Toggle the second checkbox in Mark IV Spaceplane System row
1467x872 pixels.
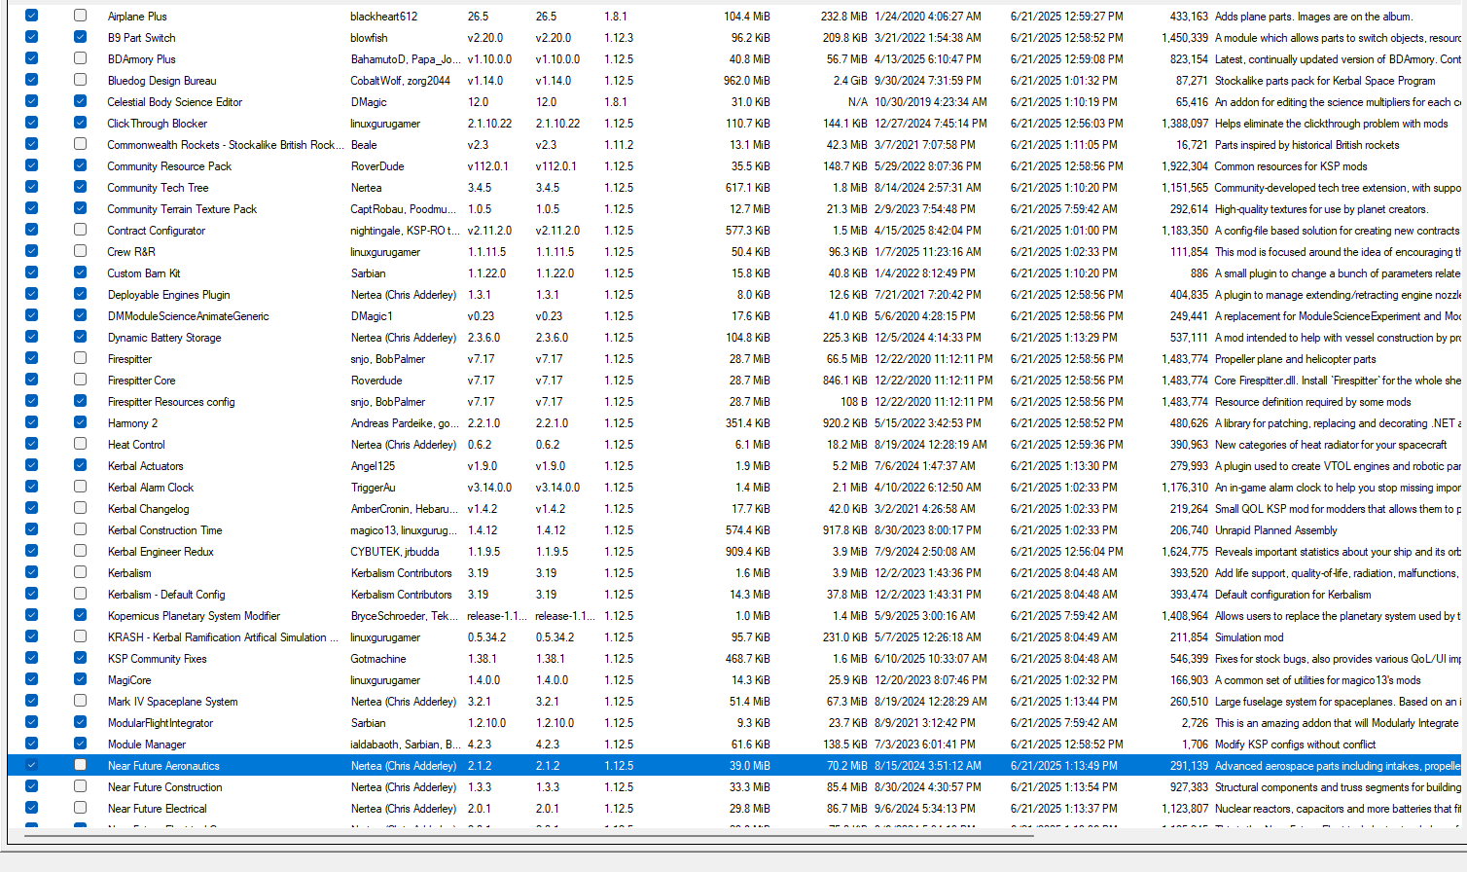point(80,701)
